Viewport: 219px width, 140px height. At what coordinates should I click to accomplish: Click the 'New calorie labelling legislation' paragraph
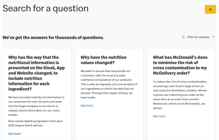coord(35,123)
